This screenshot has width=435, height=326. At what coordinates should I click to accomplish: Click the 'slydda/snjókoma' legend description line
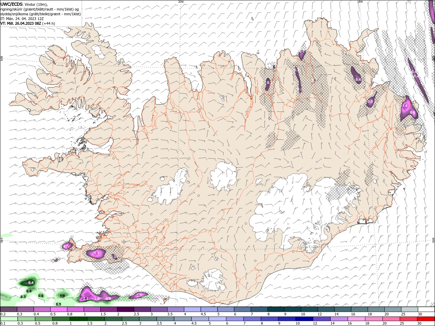pos(40,14)
